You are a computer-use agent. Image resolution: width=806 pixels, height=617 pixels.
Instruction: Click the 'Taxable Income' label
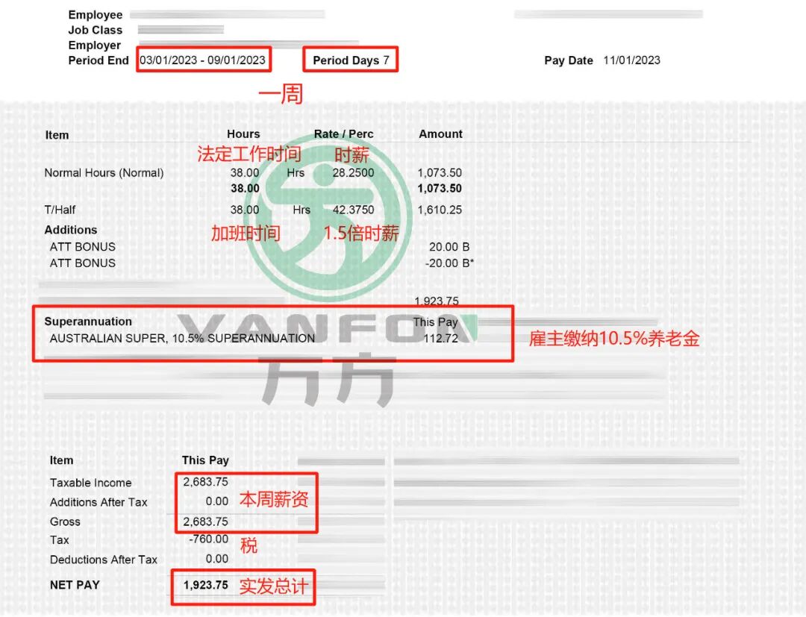tap(90, 483)
